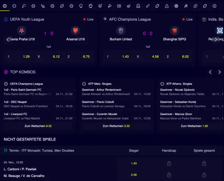Open the table tennis sport category
This screenshot has height=181, width=224.
click(24, 6)
